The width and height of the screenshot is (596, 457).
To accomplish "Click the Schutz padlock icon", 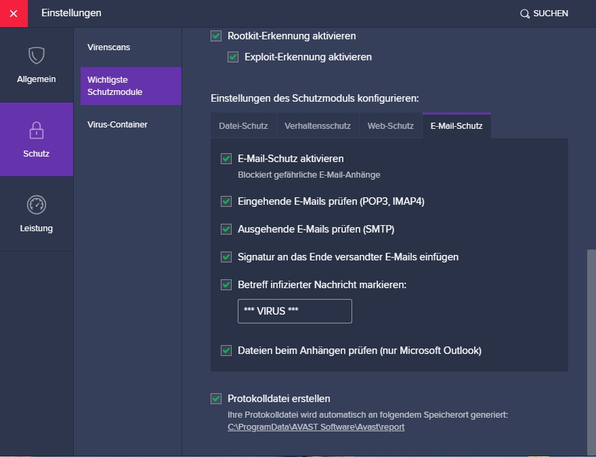I will (37, 130).
